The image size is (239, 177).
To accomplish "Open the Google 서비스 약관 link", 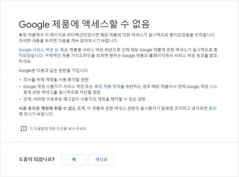I will tap(36, 50).
